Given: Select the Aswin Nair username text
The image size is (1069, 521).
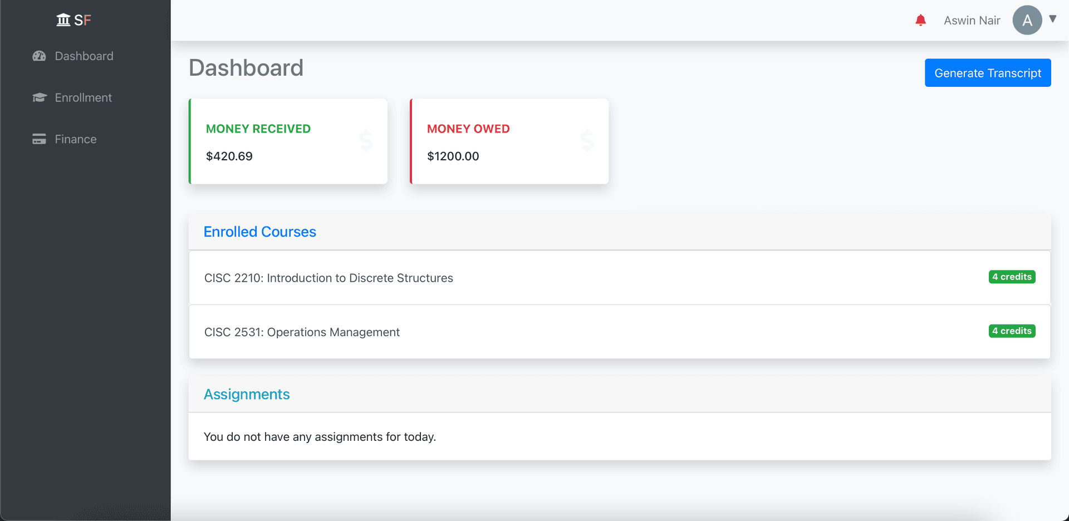Looking at the screenshot, I should click(972, 21).
